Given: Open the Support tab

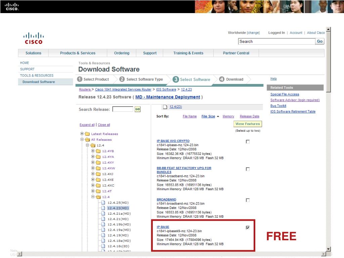Looking at the screenshot, I should (149, 53).
